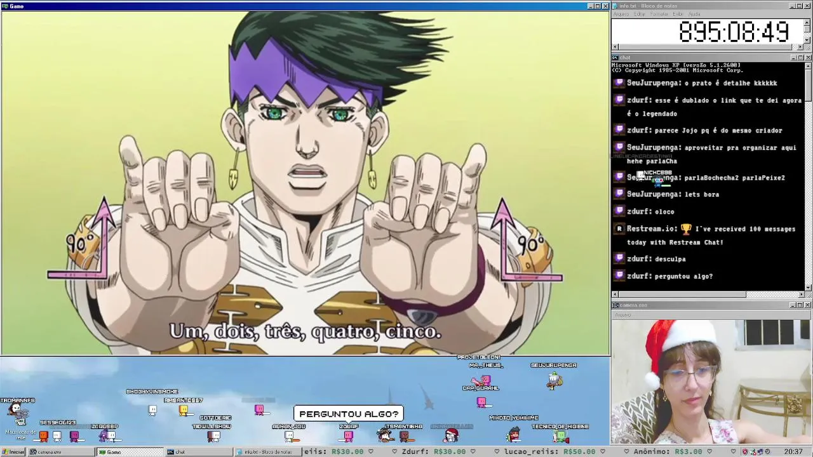Viewport: 813px width, 457px height.
Task: Open the Ajuda menu in Bloco de notas
Action: [694, 14]
